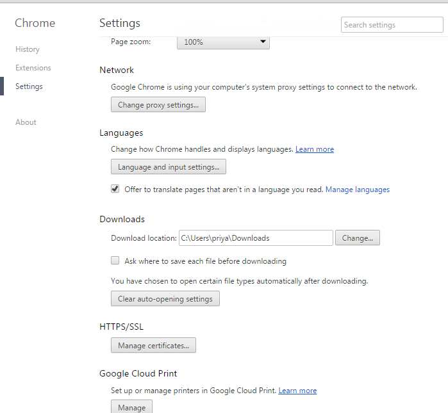The width and height of the screenshot is (448, 413).
Task: Open the Extensions page in sidebar
Action: pyautogui.click(x=33, y=68)
